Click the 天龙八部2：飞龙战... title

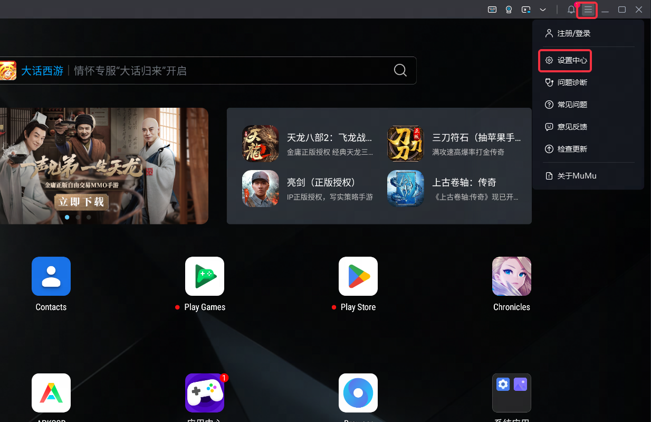tap(330, 138)
